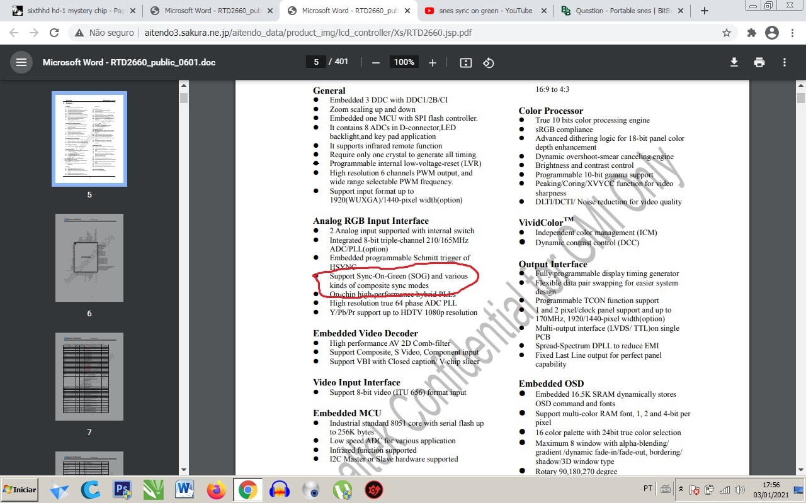
Task: Zoom in the PDF with plus button
Action: 433,62
